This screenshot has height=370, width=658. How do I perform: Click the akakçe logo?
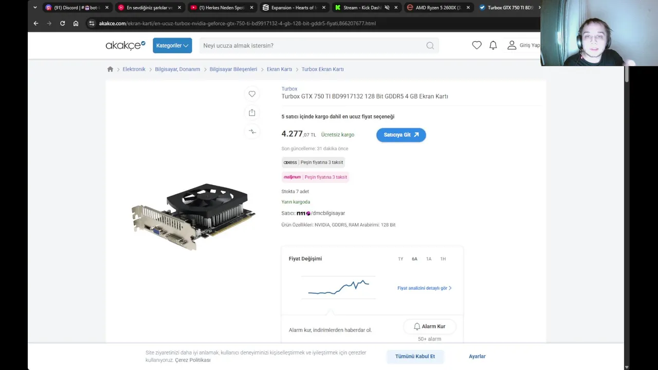pyautogui.click(x=125, y=45)
